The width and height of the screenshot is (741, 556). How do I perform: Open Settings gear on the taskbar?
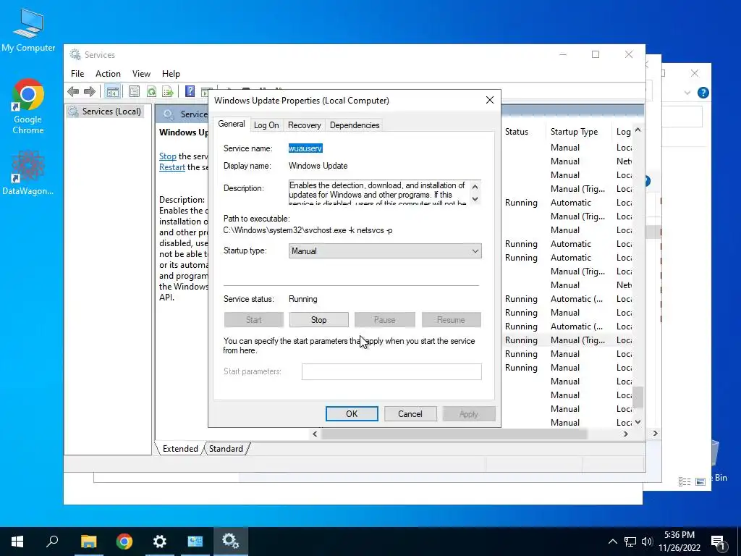[x=160, y=542]
